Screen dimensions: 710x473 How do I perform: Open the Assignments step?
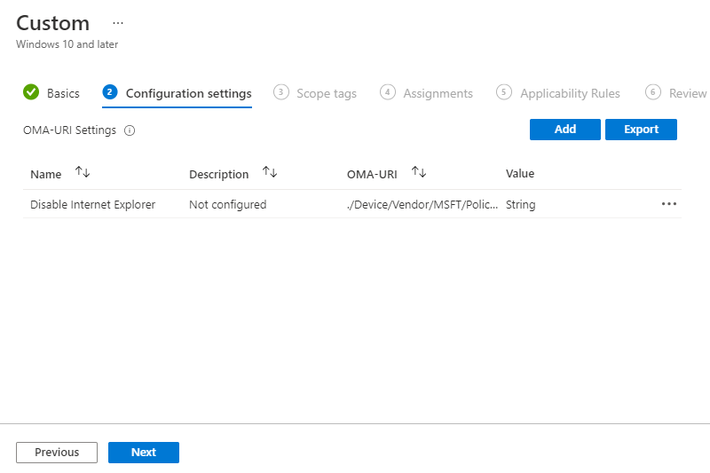tap(438, 93)
